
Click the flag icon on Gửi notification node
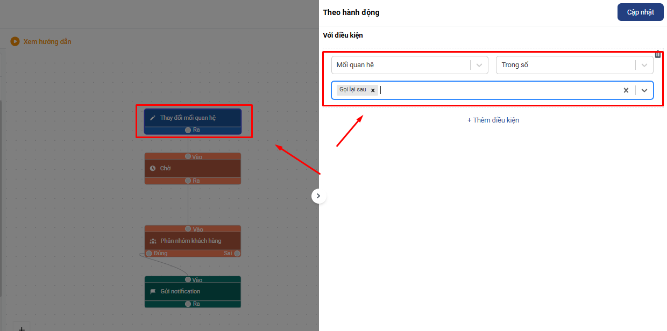point(153,291)
